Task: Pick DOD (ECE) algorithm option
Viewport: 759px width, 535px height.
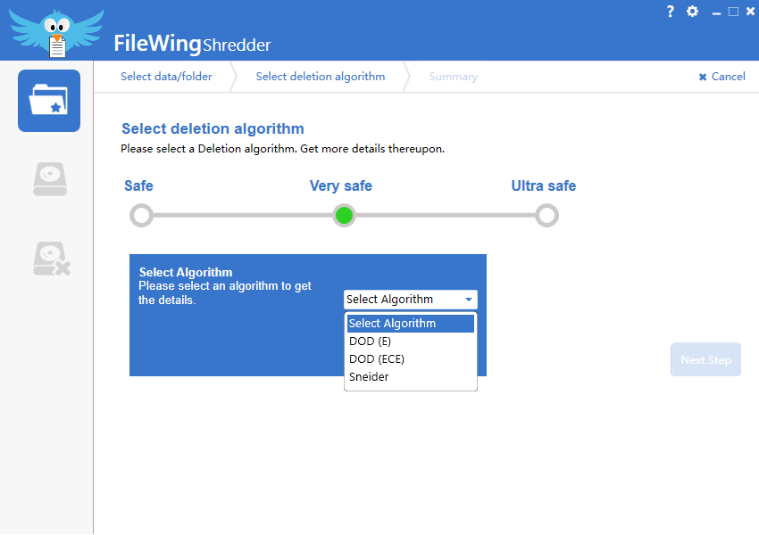Action: [377, 359]
